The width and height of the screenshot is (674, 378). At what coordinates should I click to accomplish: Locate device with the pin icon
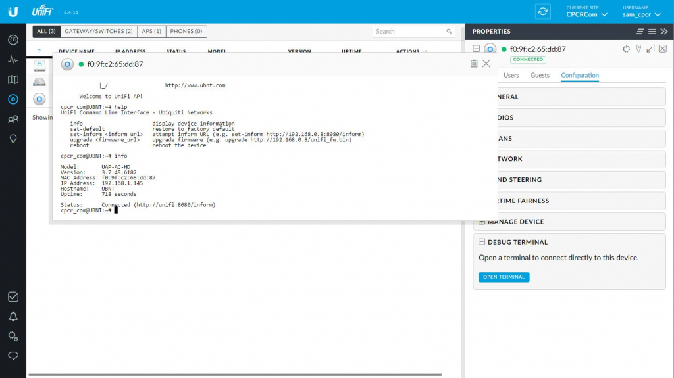(x=638, y=49)
